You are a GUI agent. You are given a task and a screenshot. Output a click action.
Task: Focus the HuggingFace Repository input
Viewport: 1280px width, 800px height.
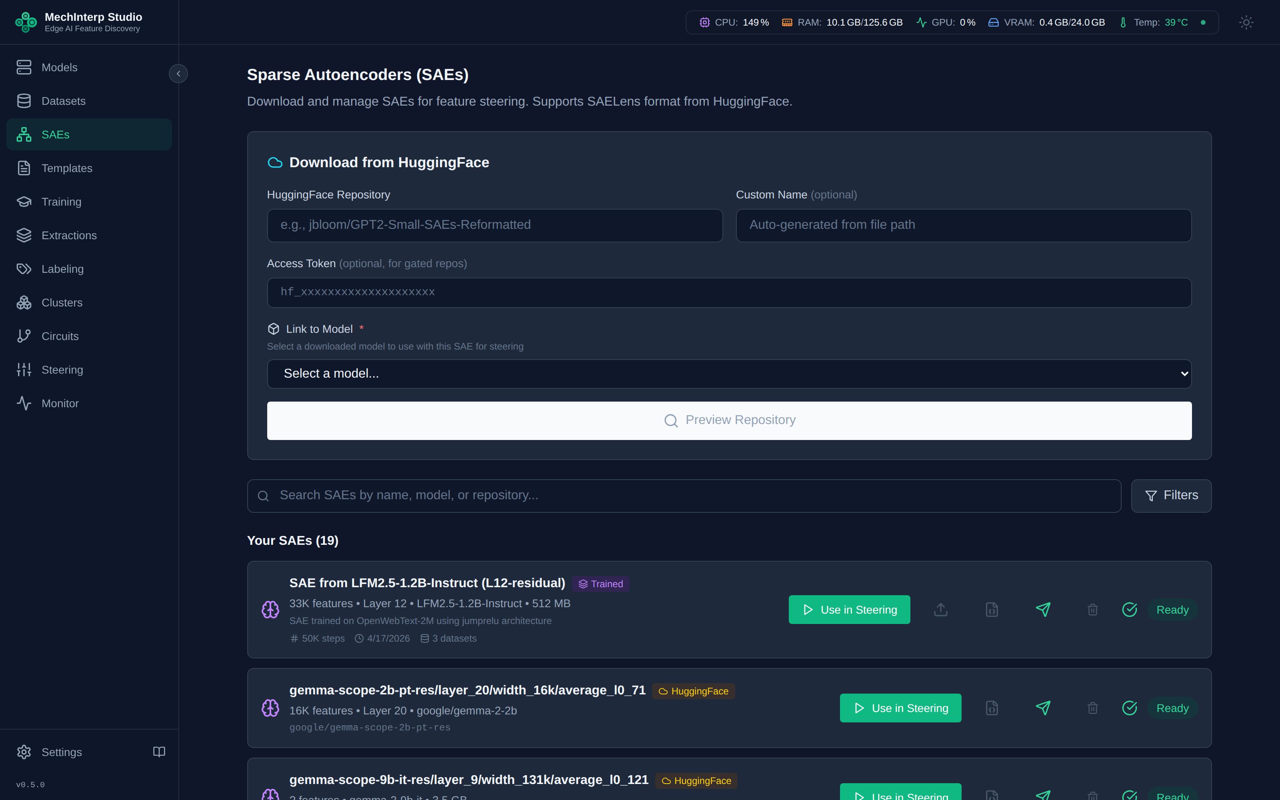[x=494, y=225]
